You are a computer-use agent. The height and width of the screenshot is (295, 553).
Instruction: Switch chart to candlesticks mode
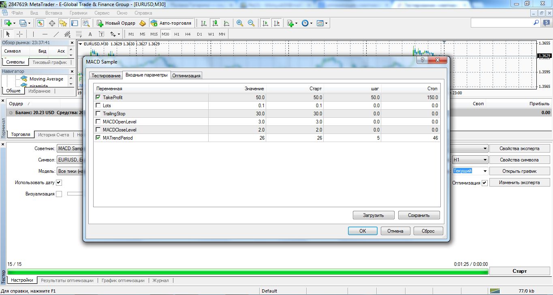pyautogui.click(x=215, y=23)
